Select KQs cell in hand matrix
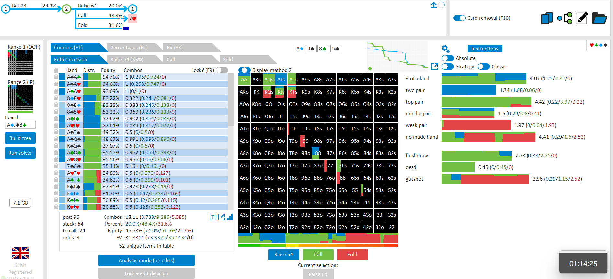This screenshot has width=613, height=279. click(x=269, y=92)
